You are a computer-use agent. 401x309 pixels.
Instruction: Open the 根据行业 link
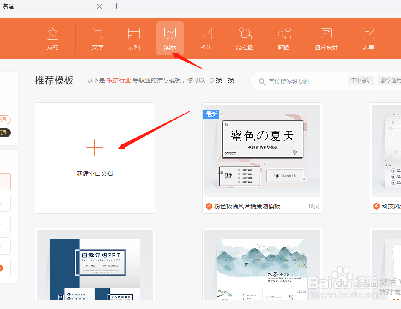click(x=118, y=80)
